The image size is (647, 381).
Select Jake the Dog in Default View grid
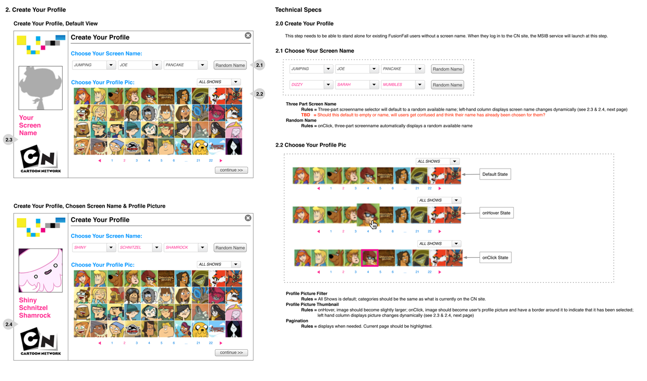(x=200, y=147)
